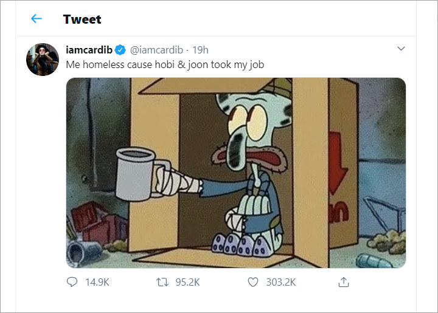
Task: Like the tweet with the heart icon
Action: click(x=253, y=283)
